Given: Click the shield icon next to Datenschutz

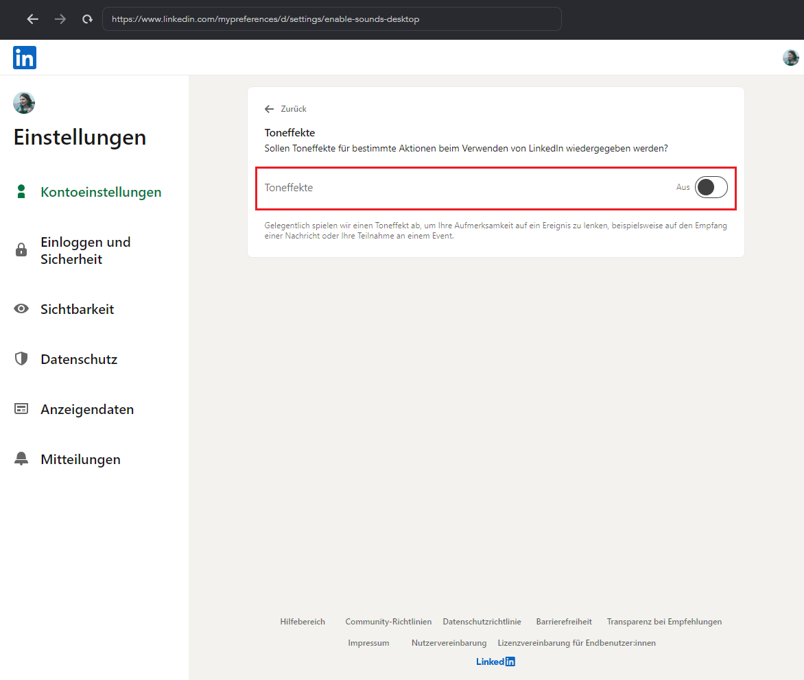Looking at the screenshot, I should 21,359.
